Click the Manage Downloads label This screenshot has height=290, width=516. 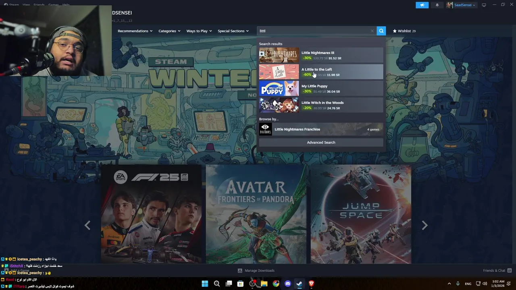260,271
